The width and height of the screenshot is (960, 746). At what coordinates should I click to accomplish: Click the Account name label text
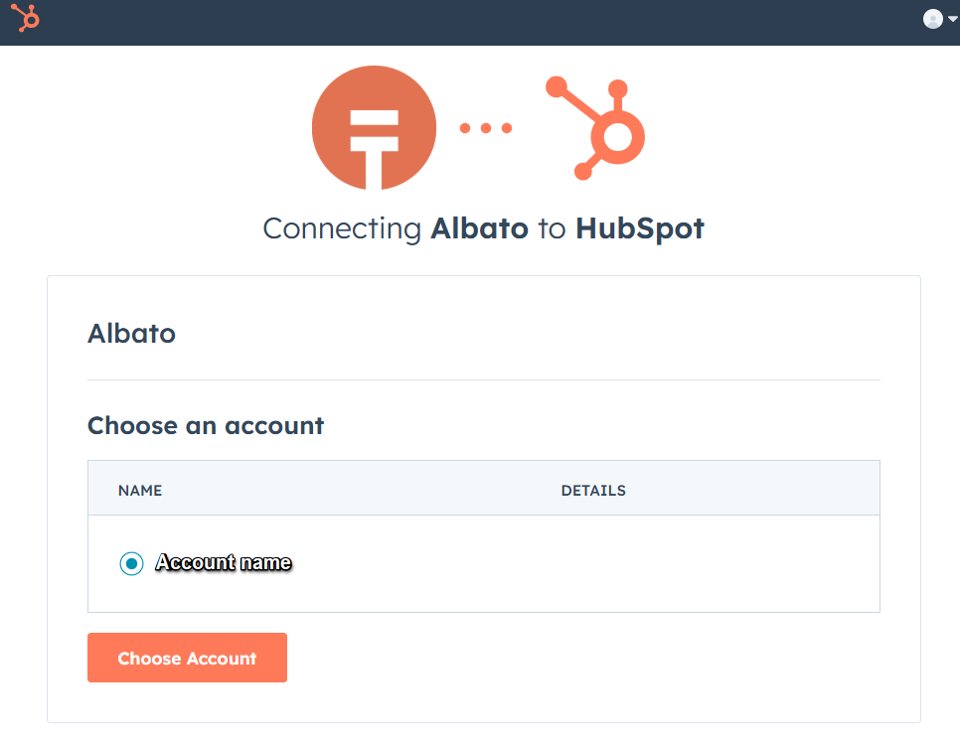(224, 563)
